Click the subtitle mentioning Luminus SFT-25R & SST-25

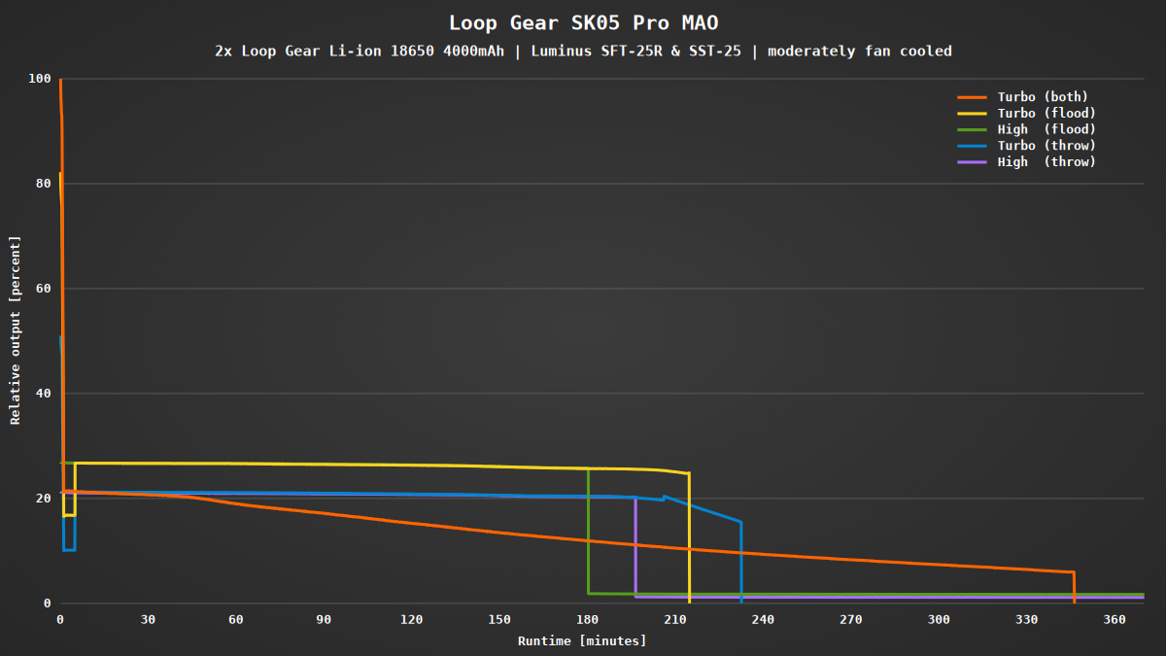[583, 52]
